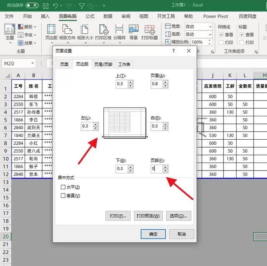Viewport: 267px width, 266px height.
Task: Click the 确定 confirm button
Action: coord(153,234)
